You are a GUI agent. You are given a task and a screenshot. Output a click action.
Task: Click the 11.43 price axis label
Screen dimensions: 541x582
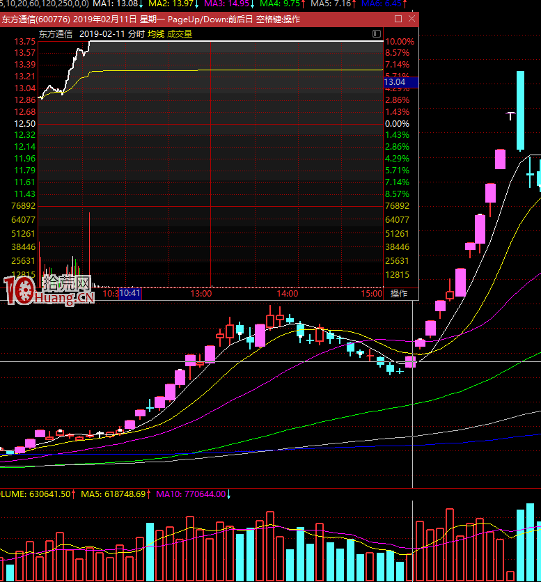tap(24, 194)
